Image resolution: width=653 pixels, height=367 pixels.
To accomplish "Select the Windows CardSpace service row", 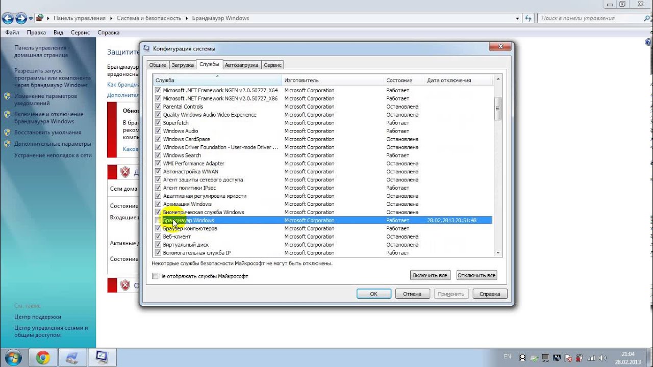I will 322,139.
